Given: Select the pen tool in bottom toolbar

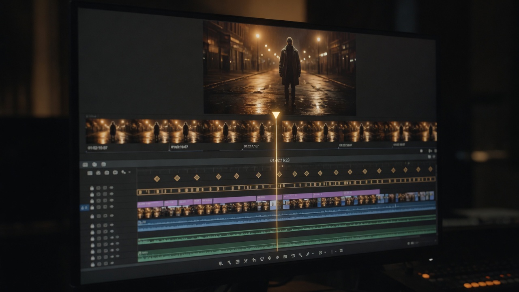Looking at the screenshot, I should [x=308, y=254].
